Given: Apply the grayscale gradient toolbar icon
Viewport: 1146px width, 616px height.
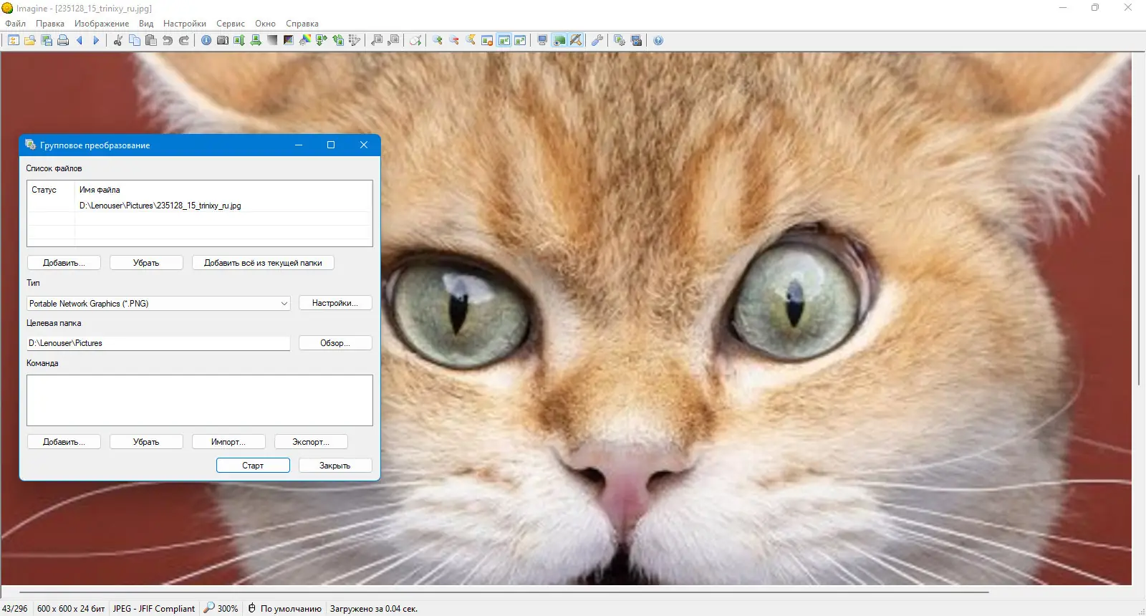Looking at the screenshot, I should [272, 41].
